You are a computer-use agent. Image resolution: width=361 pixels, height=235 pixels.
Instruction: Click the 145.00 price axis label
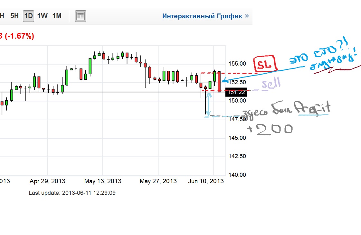click(237, 138)
